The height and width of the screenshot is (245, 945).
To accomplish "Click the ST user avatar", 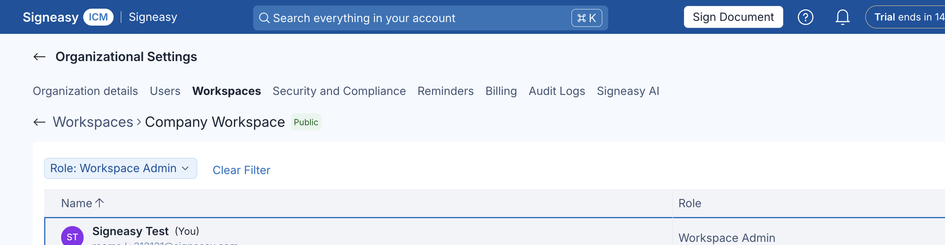I will pos(72,236).
